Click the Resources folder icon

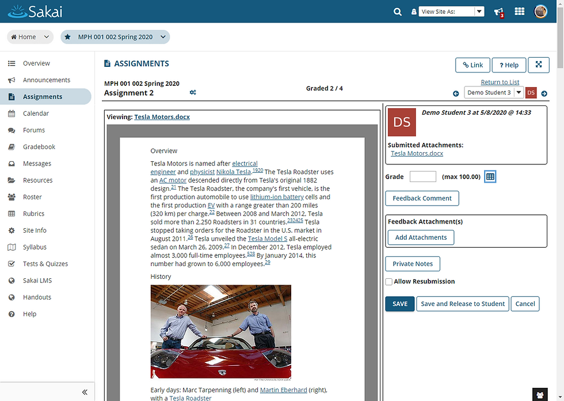pyautogui.click(x=12, y=180)
